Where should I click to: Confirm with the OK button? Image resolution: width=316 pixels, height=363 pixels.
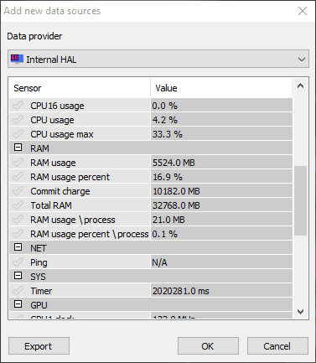pos(208,346)
